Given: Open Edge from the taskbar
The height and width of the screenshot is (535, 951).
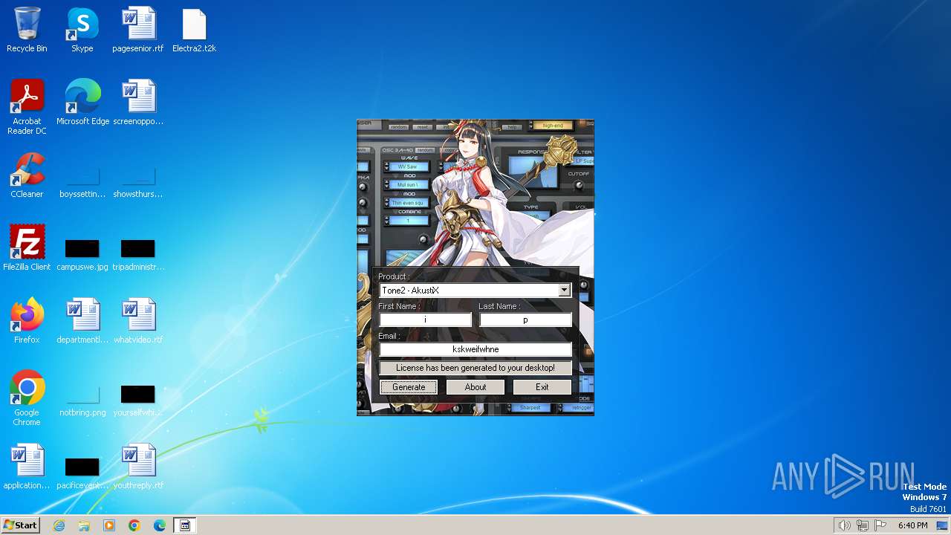Looking at the screenshot, I should tap(160, 525).
